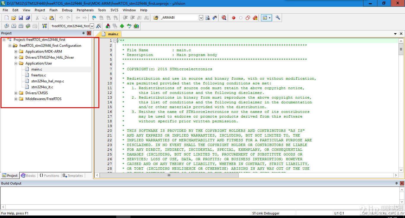405x218 pixels.
Task: Select freertos.c in the project tree
Action: (39, 75)
